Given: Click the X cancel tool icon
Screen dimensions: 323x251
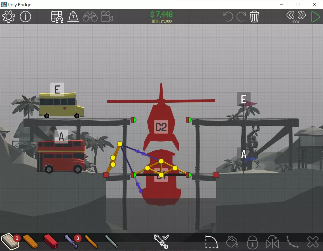Looking at the screenshot, I should (x=313, y=242).
